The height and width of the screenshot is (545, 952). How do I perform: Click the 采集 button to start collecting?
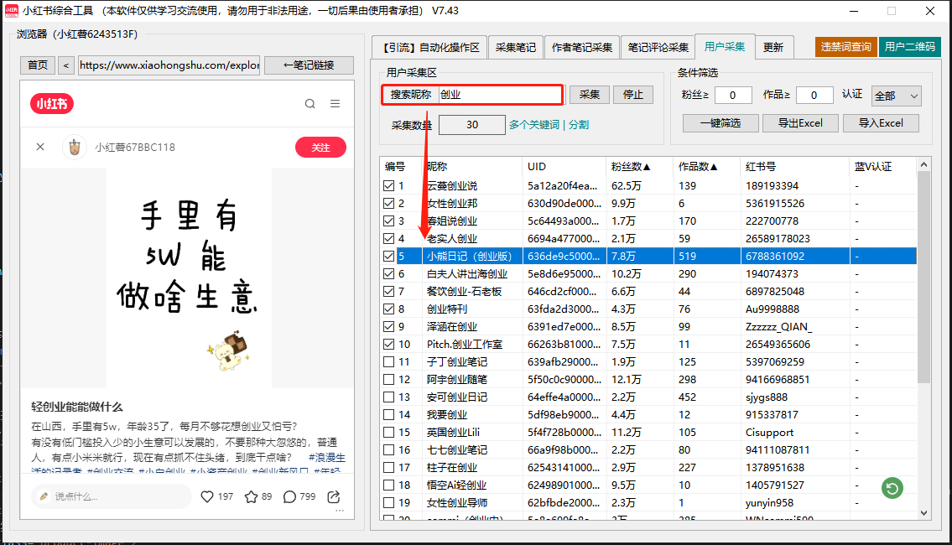pos(590,95)
